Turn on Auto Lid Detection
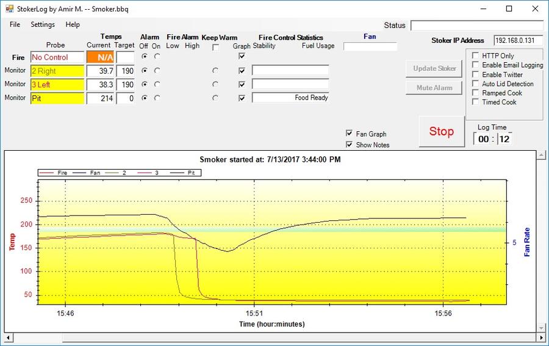This screenshot has height=346, width=549. pyautogui.click(x=475, y=84)
